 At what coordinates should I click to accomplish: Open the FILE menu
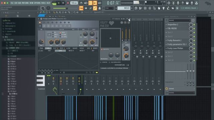[x=12, y=3]
